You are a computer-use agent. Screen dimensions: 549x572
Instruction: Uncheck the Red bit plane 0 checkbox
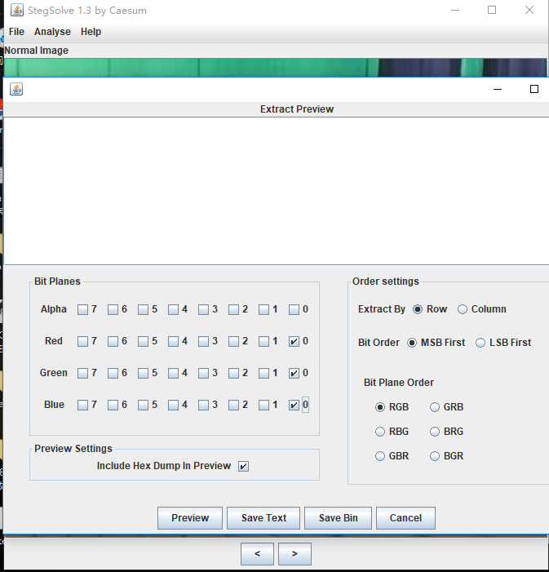click(294, 341)
